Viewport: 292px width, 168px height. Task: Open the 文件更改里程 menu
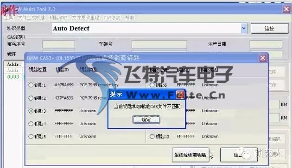pyautogui.click(x=85, y=18)
